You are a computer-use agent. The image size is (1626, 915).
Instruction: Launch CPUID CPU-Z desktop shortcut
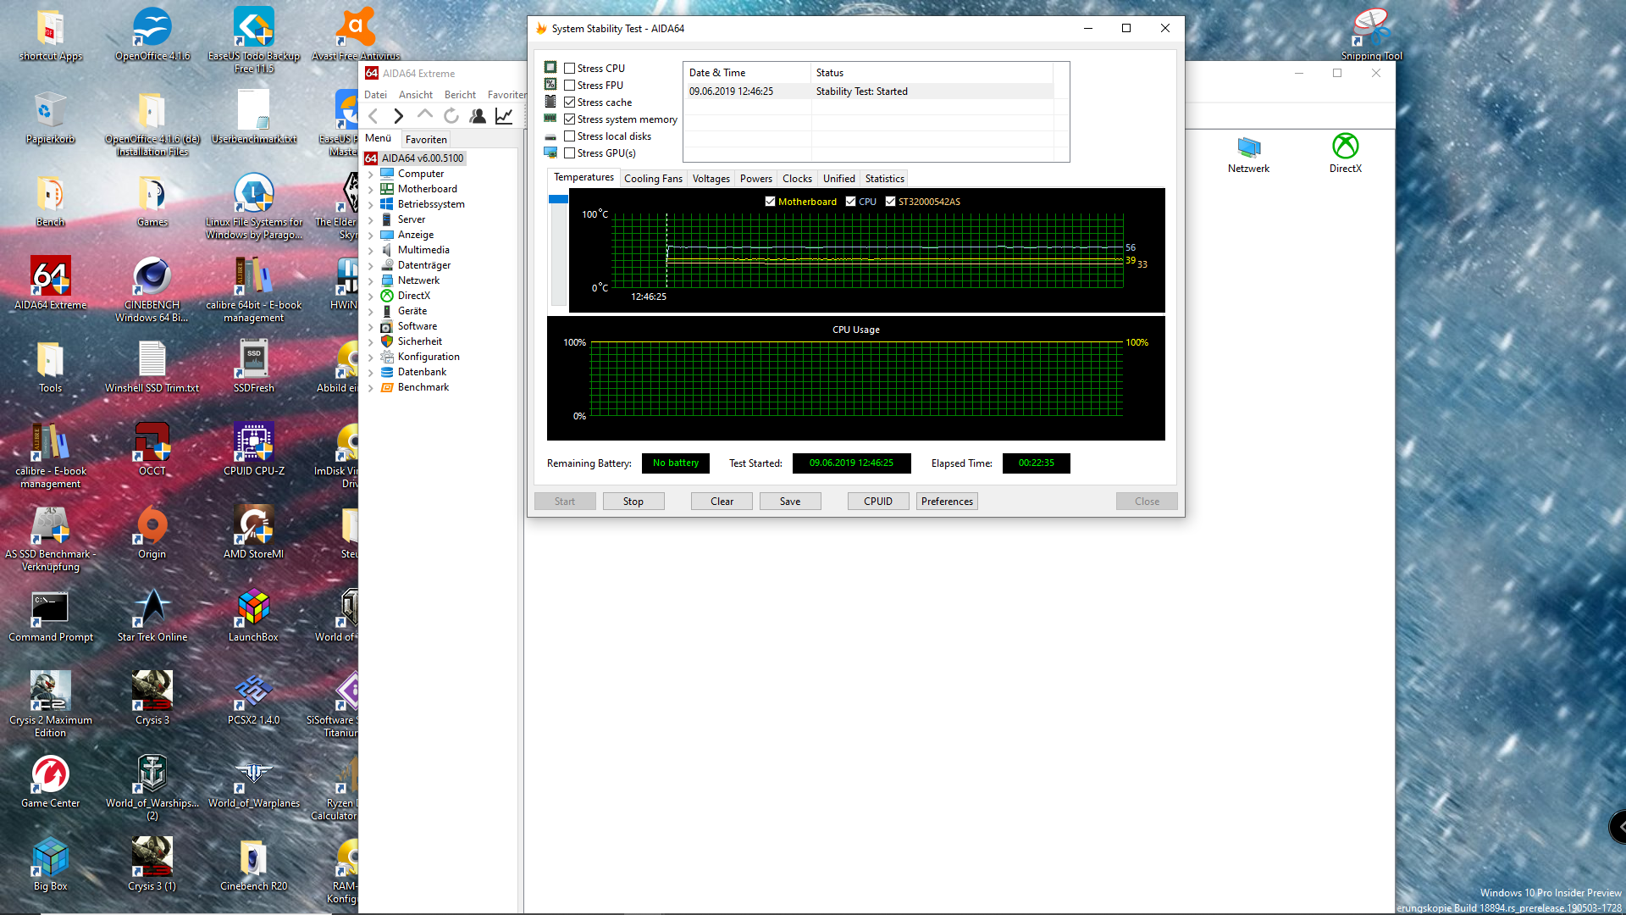pos(254,449)
